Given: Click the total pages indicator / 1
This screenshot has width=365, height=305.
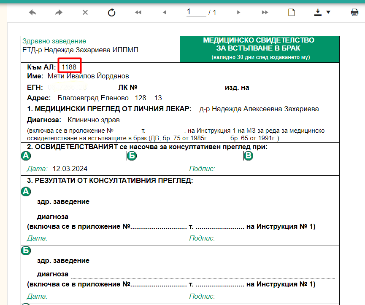Looking at the screenshot, I should coord(212,13).
